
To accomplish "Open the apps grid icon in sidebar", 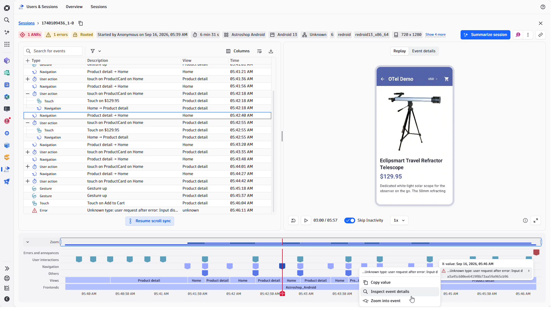I will [x=7, y=44].
